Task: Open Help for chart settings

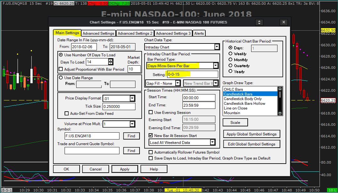Action: coord(154,169)
